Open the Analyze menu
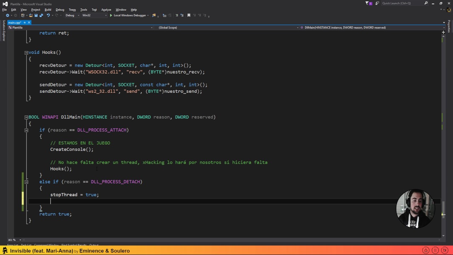This screenshot has height=255, width=453. point(106,10)
